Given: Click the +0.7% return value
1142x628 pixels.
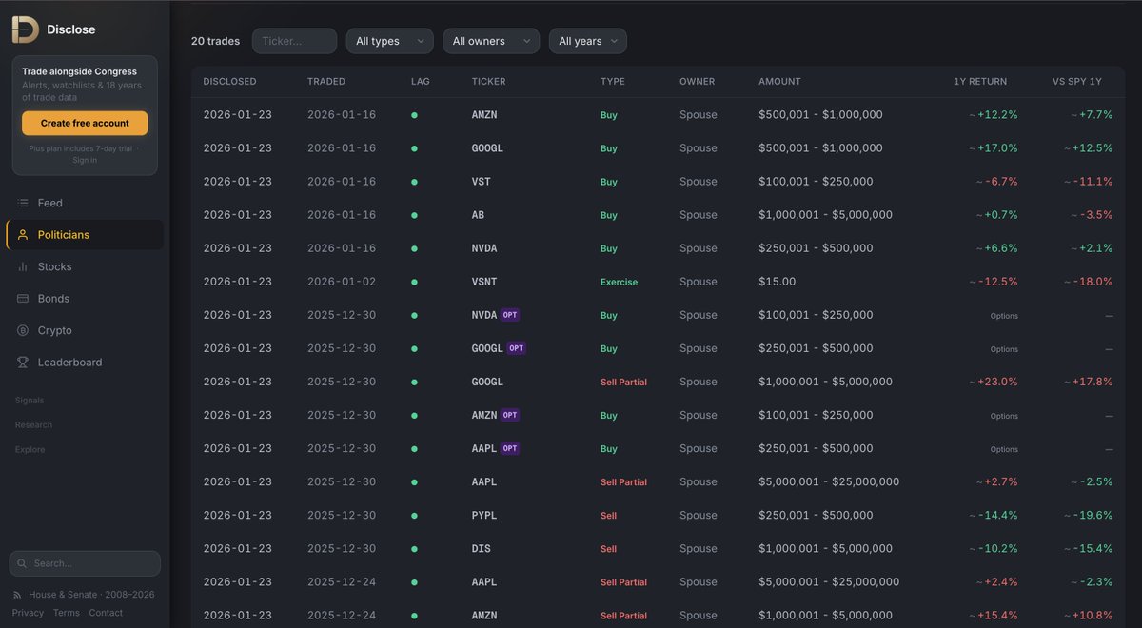Looking at the screenshot, I should [x=998, y=215].
